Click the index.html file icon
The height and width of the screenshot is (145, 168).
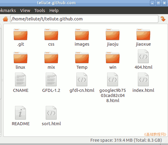143,79
